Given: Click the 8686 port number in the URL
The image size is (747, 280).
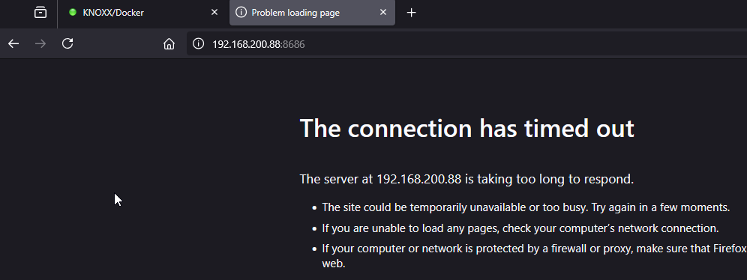Looking at the screenshot, I should tap(293, 44).
